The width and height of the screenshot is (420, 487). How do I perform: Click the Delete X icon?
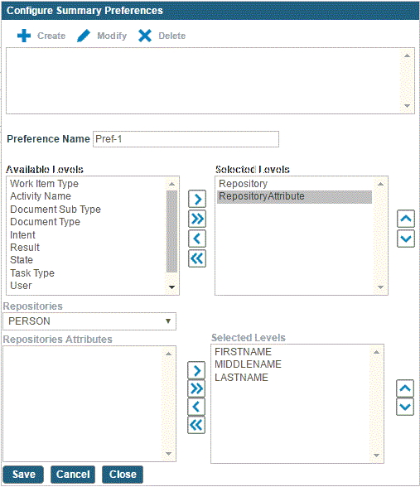[145, 36]
